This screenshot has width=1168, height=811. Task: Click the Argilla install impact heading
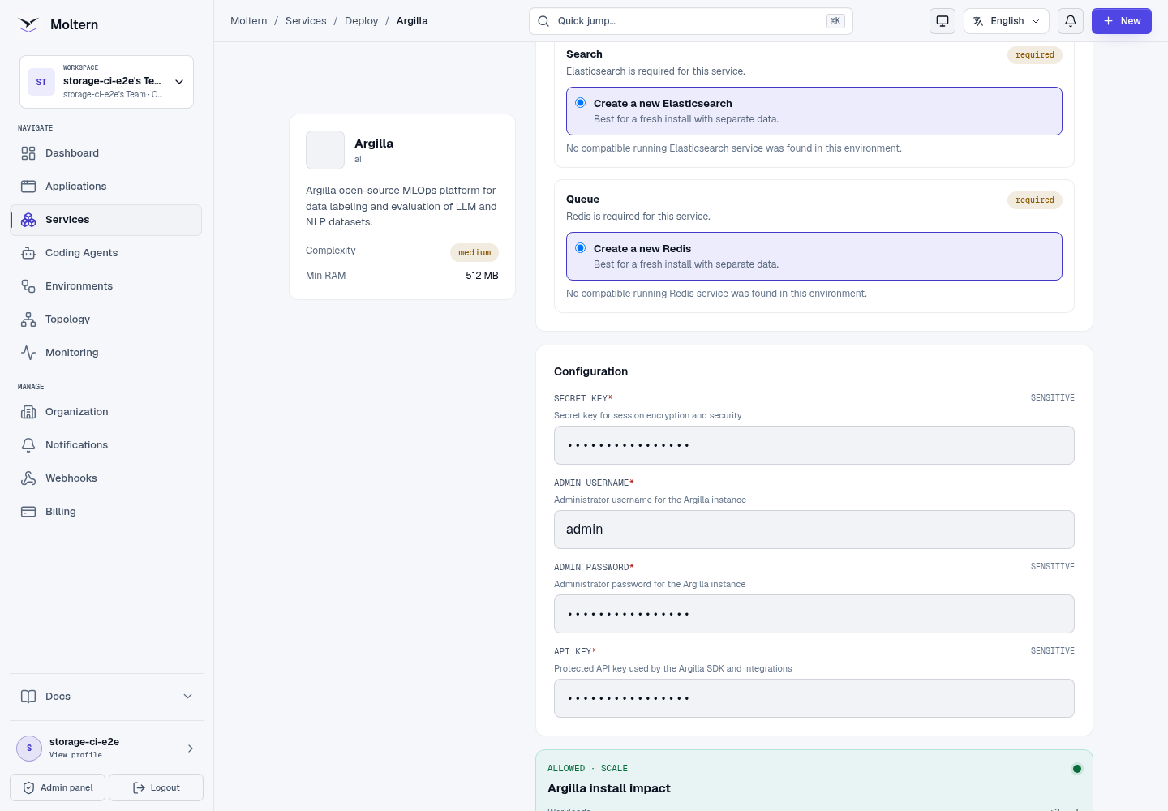coord(609,788)
